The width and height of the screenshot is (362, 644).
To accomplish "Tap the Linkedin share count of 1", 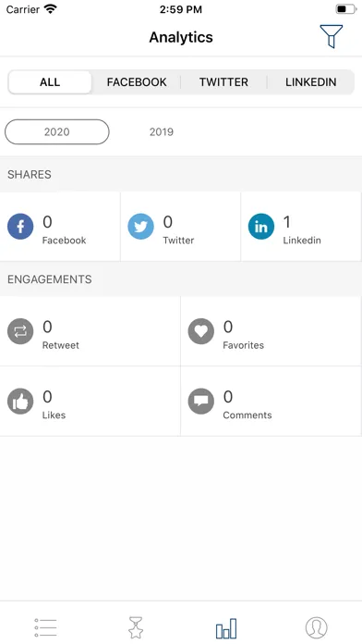I will coord(287,222).
